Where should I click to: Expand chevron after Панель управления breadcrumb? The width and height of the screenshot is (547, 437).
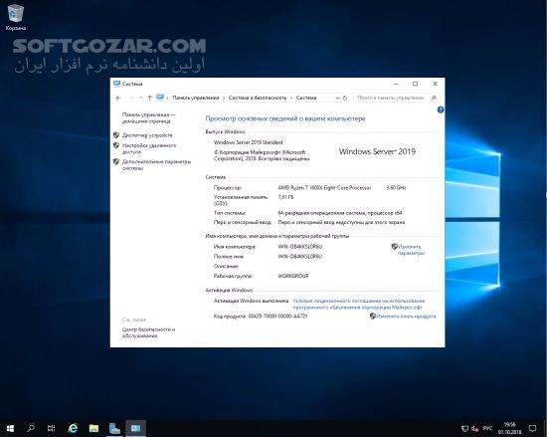[x=224, y=99]
